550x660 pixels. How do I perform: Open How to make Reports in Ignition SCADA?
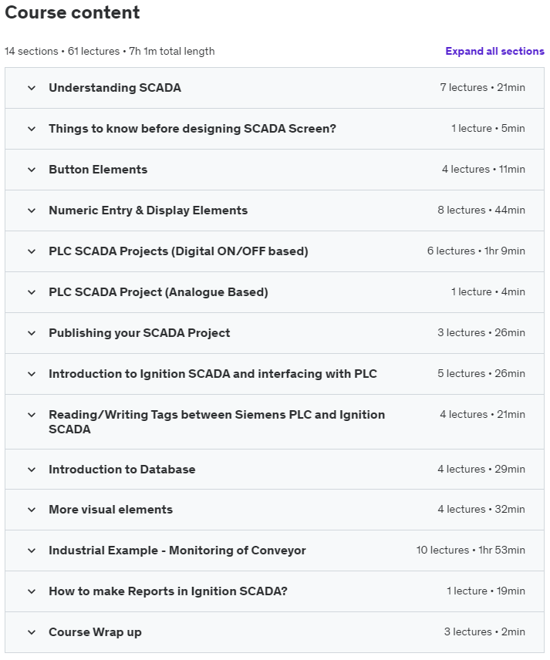167,591
